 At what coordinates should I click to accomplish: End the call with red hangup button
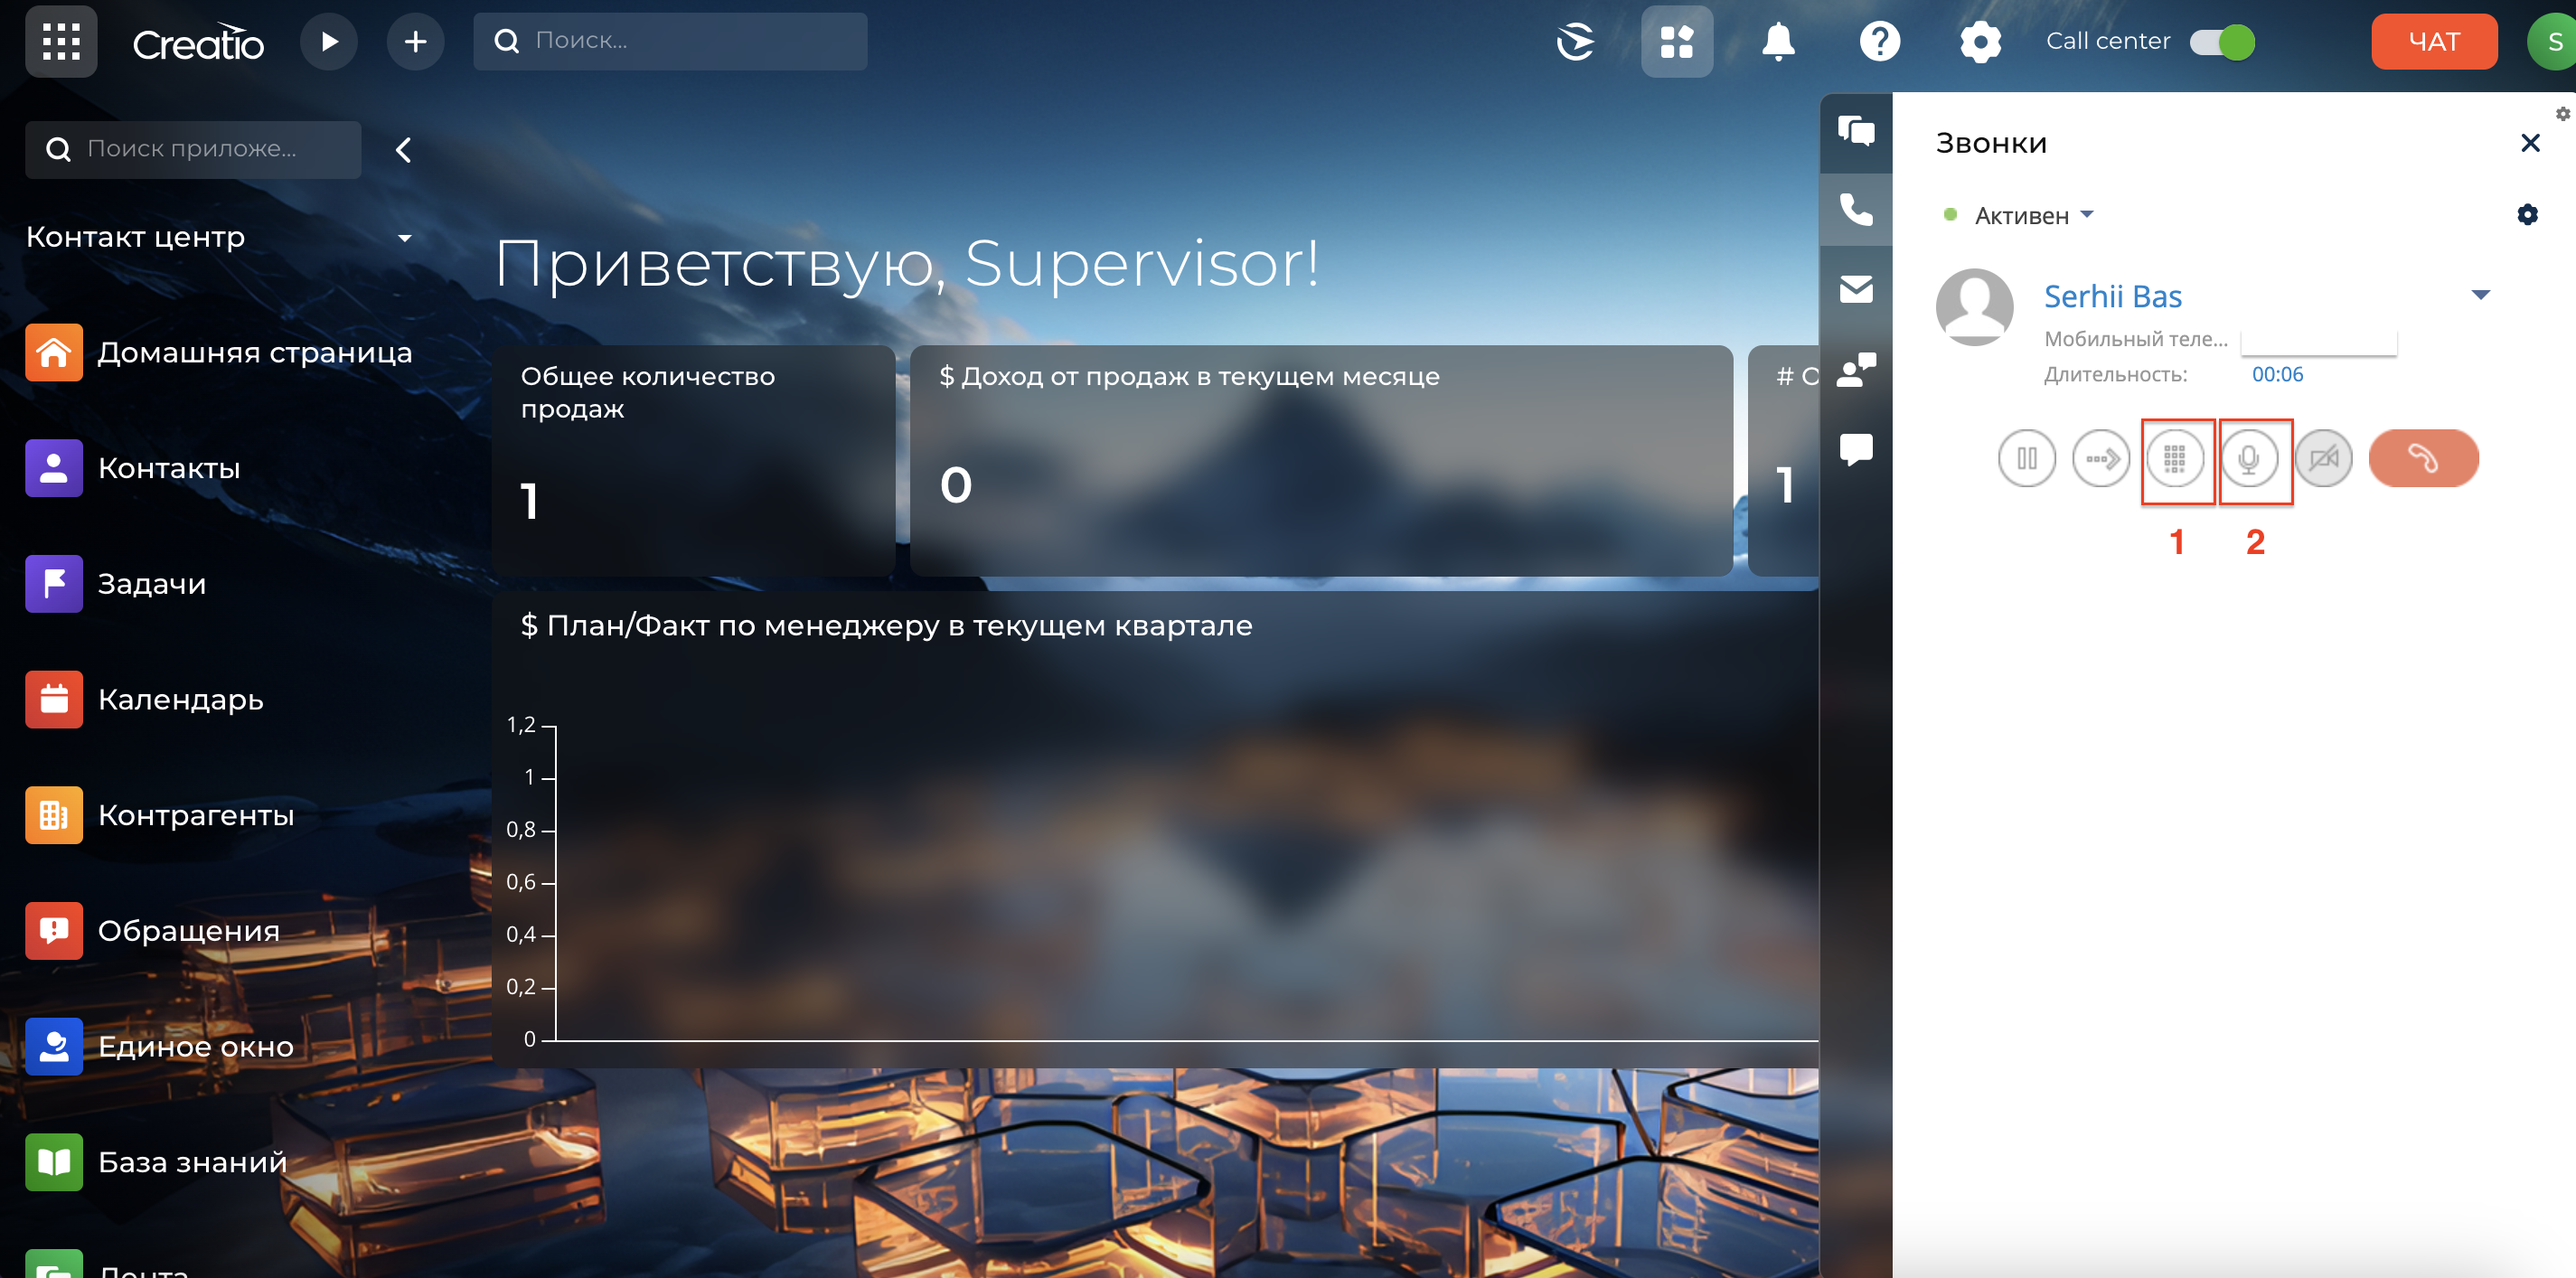(2423, 459)
